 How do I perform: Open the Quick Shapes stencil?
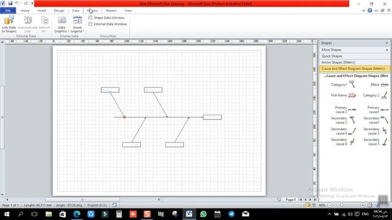tap(354, 56)
